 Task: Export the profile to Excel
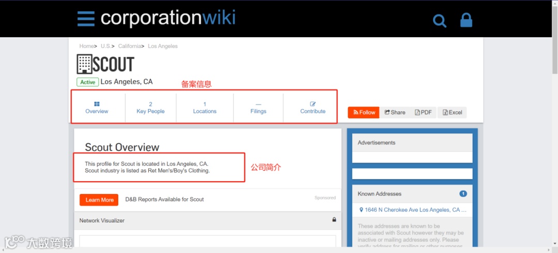[x=452, y=112]
